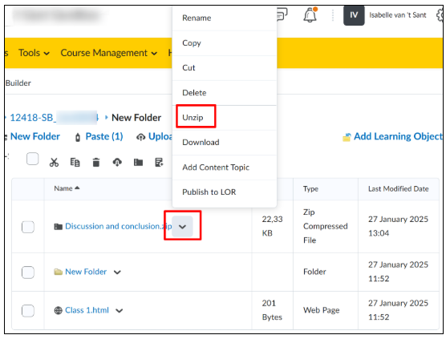This screenshot has height=339, width=446.
Task: Check the New Folder row checkbox
Action: click(28, 272)
